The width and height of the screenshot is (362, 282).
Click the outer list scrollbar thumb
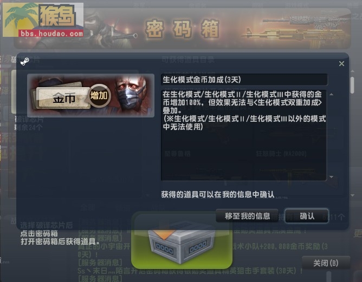(352, 85)
